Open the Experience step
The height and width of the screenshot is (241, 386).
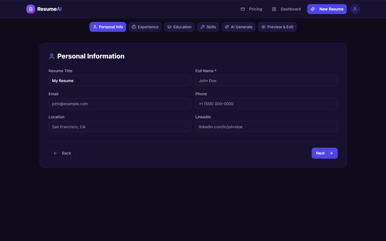point(145,27)
